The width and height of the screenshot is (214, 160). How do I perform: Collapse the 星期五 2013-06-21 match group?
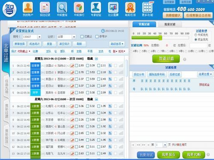[x=96, y=59]
